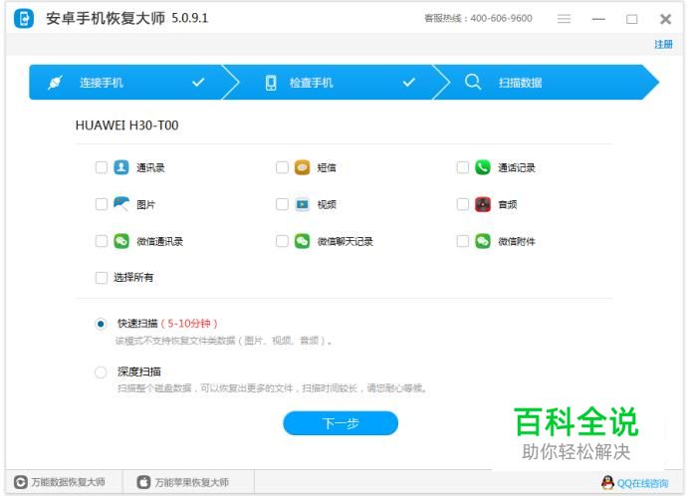
Task: Click the 万能苹果恢复大师 apple icon
Action: click(143, 482)
